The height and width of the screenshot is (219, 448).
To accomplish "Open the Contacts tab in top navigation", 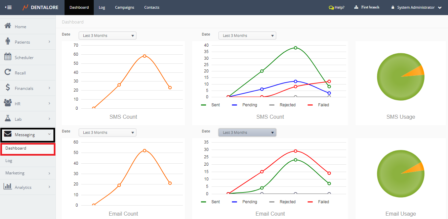I will (152, 7).
